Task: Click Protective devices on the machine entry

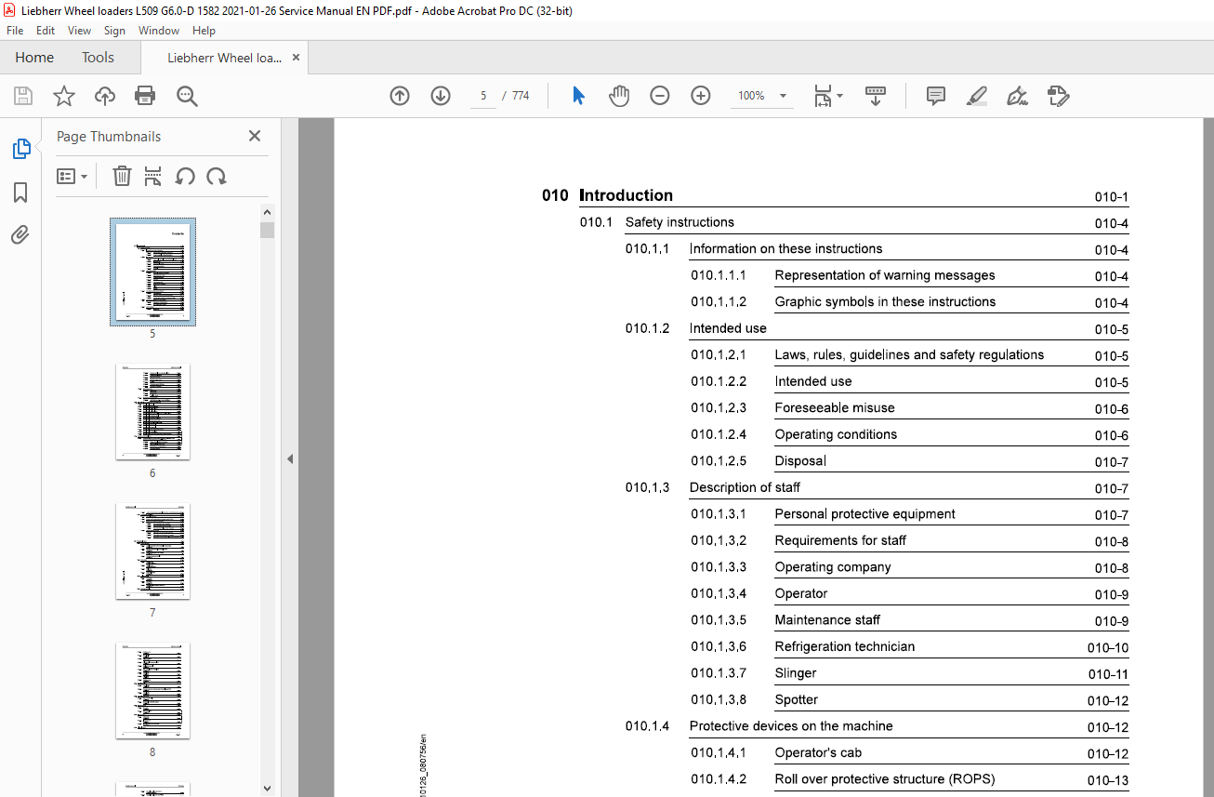Action: [x=791, y=726]
